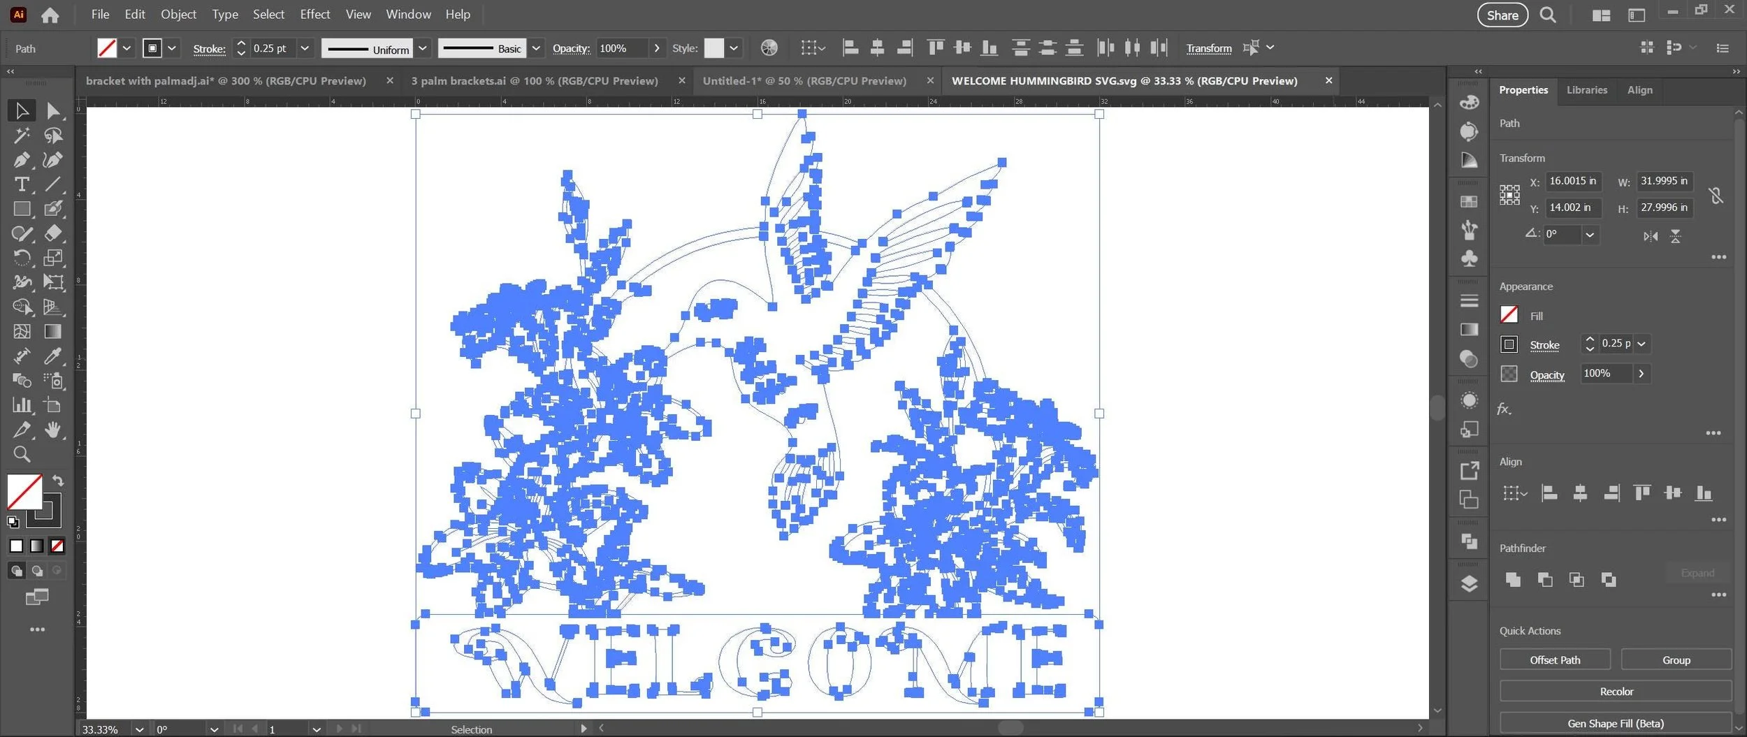This screenshot has height=737, width=1747.
Task: Click the Stroke swatch in Appearance
Action: 1509,344
